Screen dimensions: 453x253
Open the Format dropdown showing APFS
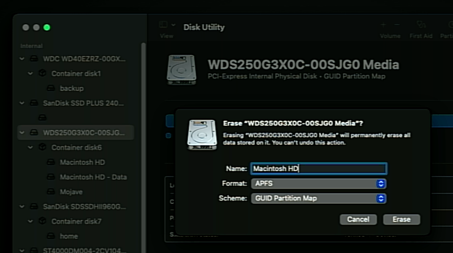coord(319,184)
